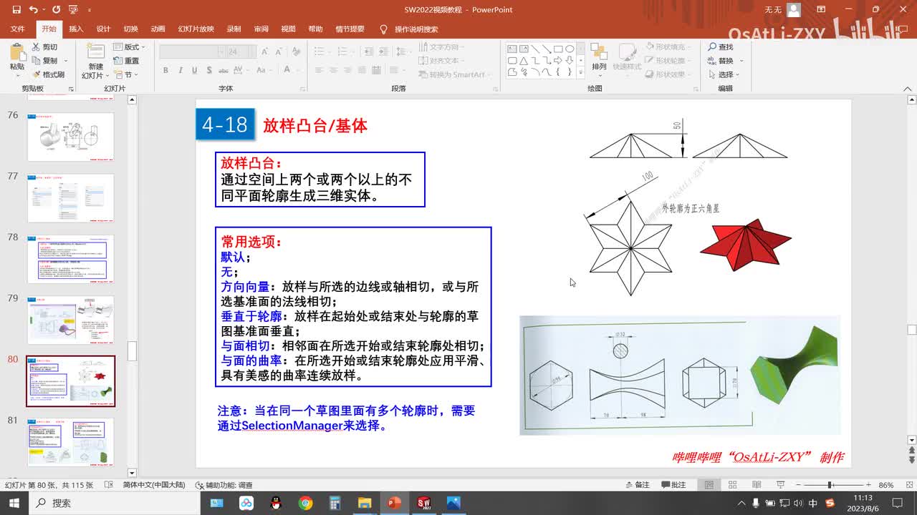The image size is (917, 515).
Task: Click the user account avatar icon
Action: tap(793, 10)
